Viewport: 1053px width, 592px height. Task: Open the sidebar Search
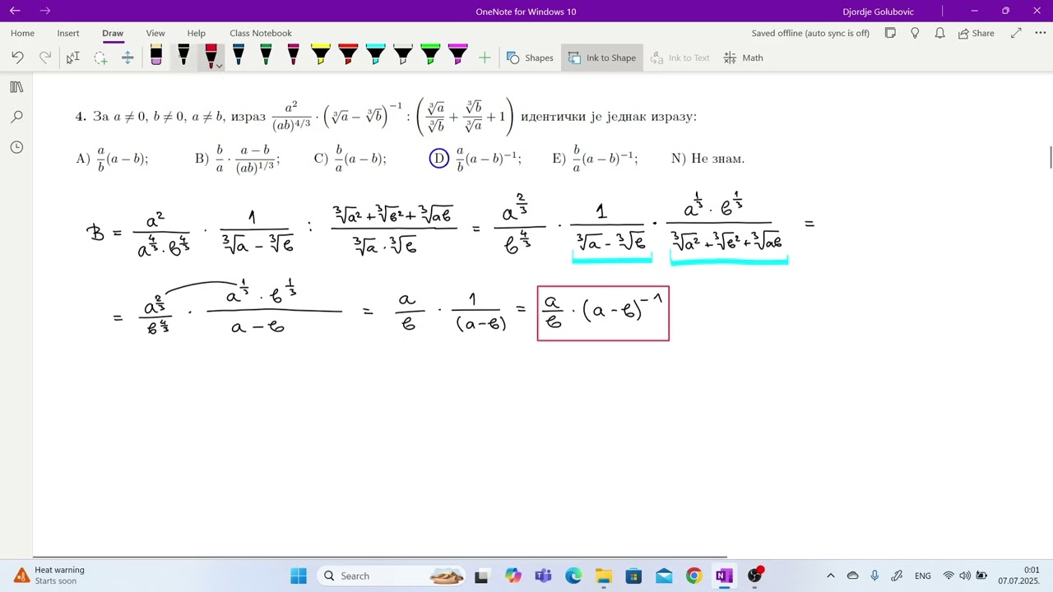coord(16,118)
